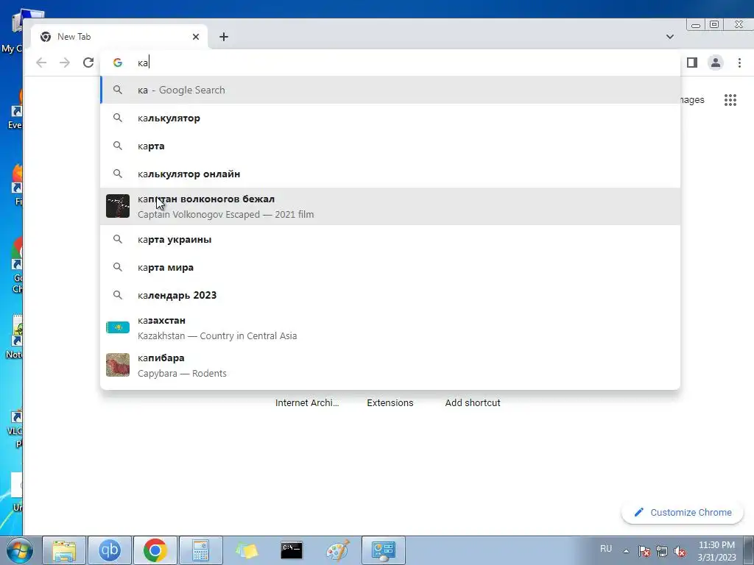Open Paint from the taskbar

click(x=337, y=550)
